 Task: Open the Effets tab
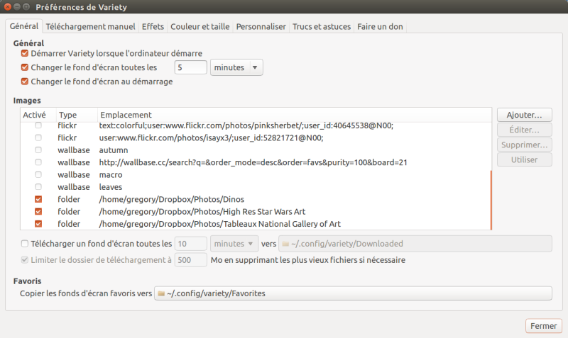click(153, 26)
